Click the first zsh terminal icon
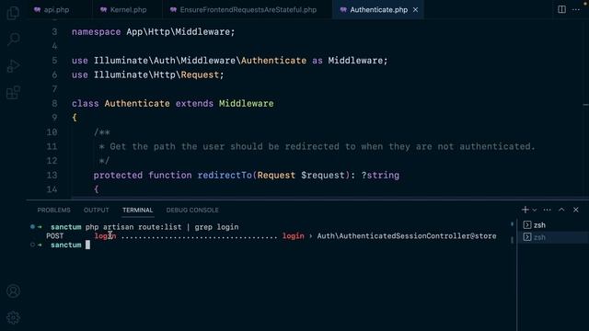The image size is (589, 331). click(x=527, y=225)
